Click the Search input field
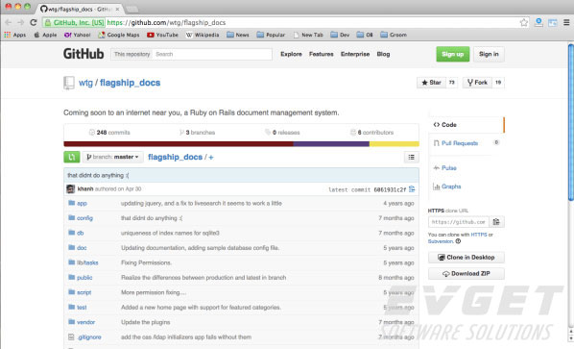 212,54
